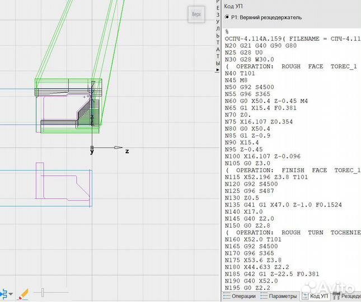Open the Код УП tab
Image resolution: width=361 pixels, height=302 pixels.
tap(316, 296)
